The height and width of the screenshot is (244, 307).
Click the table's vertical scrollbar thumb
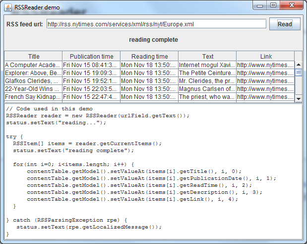point(299,73)
